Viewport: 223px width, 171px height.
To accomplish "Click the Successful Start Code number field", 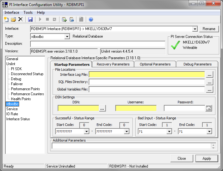I will click(84, 125).
